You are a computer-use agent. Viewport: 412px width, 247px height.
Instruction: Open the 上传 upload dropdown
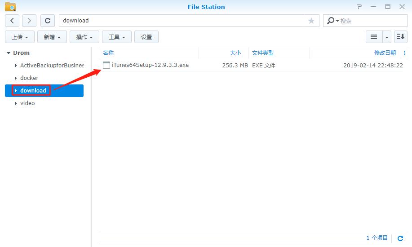coord(20,37)
